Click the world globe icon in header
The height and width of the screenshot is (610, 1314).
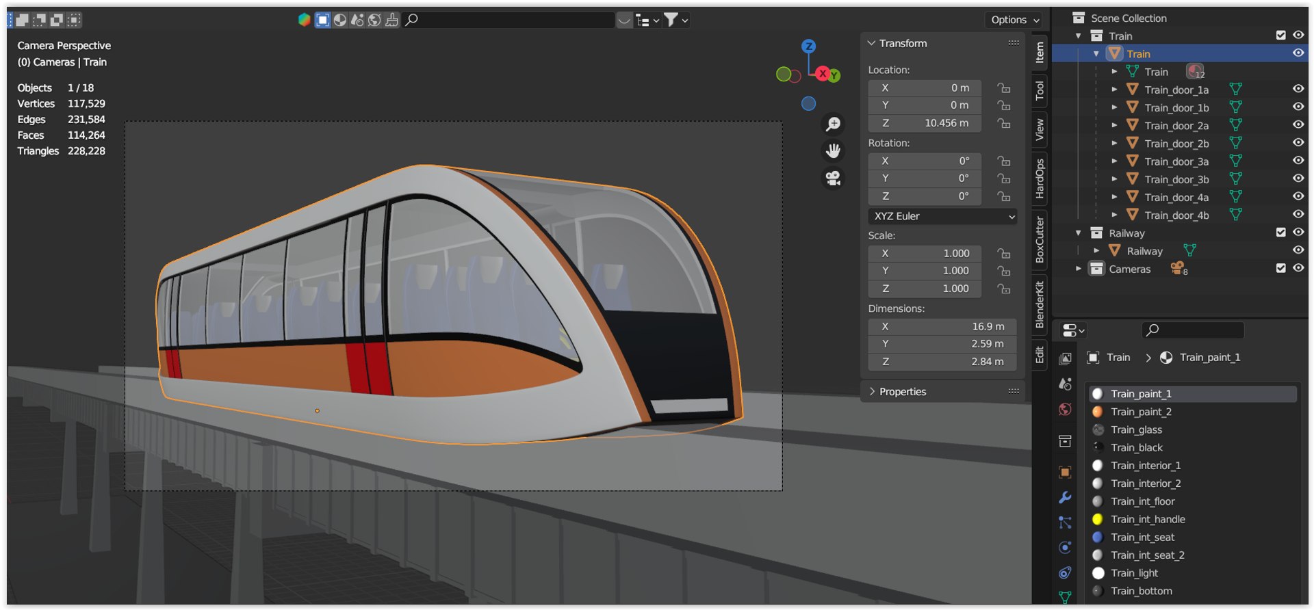[374, 20]
